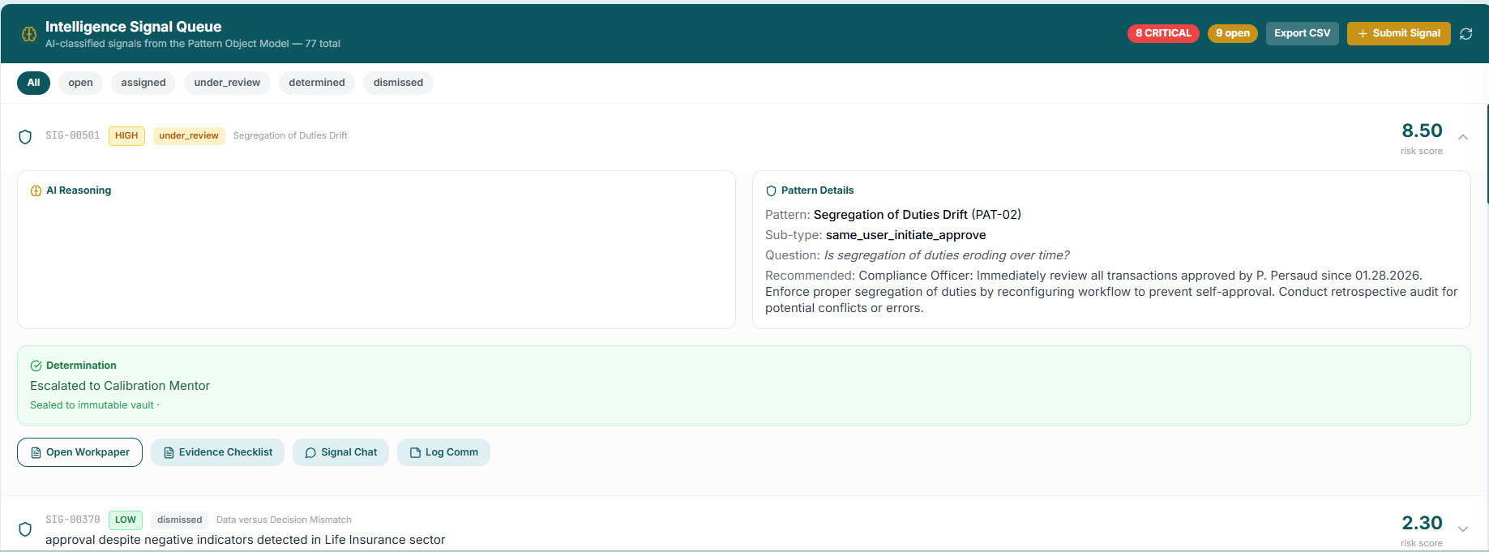Submit a new signal

pos(1399,33)
